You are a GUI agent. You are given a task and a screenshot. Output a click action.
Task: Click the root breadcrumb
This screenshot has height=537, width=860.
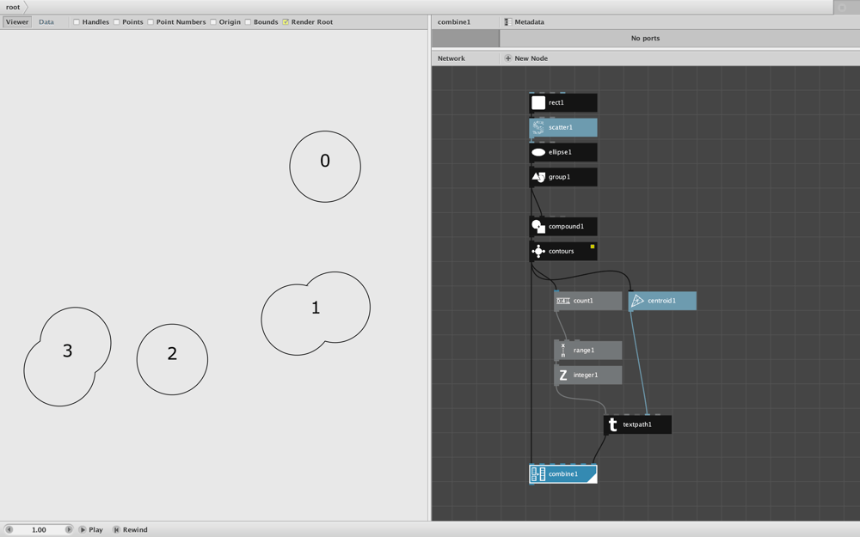[13, 7]
